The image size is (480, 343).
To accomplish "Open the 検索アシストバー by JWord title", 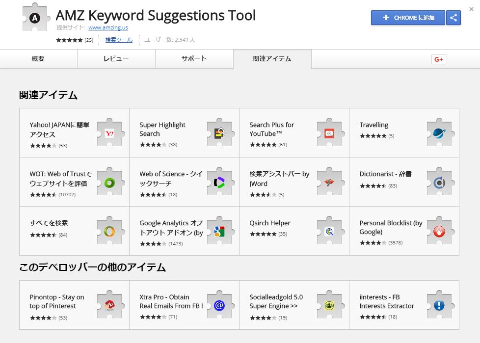I will pos(279,179).
